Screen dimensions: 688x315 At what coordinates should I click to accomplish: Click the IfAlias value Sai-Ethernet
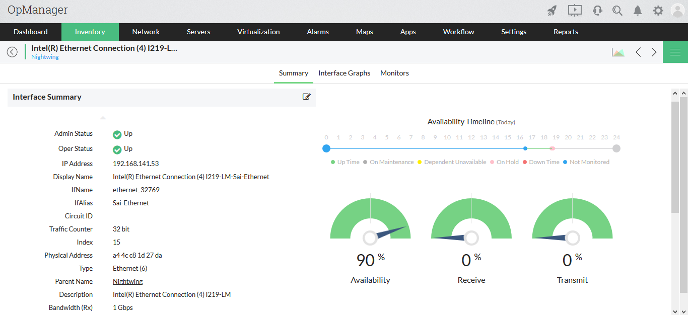131,203
